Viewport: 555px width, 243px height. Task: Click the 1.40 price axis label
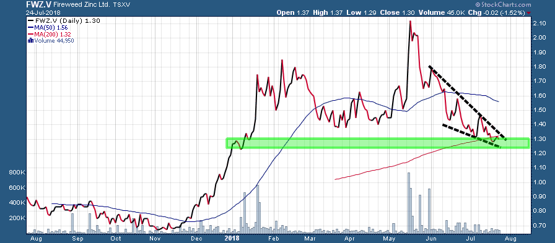point(540,124)
